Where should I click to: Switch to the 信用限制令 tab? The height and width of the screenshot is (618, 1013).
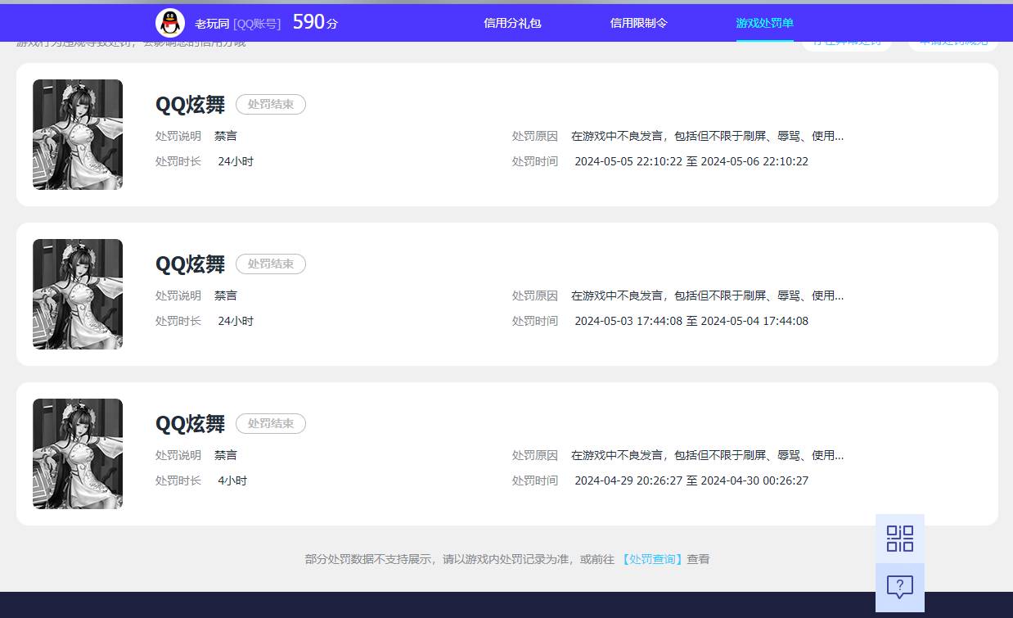(639, 23)
